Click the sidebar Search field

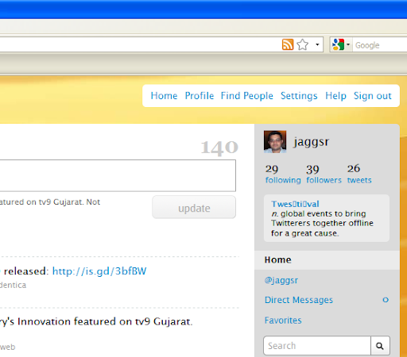point(317,346)
